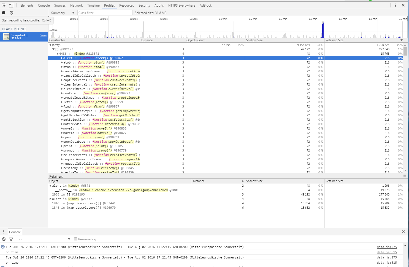Switch to the Network tab
Screen dimensions: 409x267
pos(76,5)
